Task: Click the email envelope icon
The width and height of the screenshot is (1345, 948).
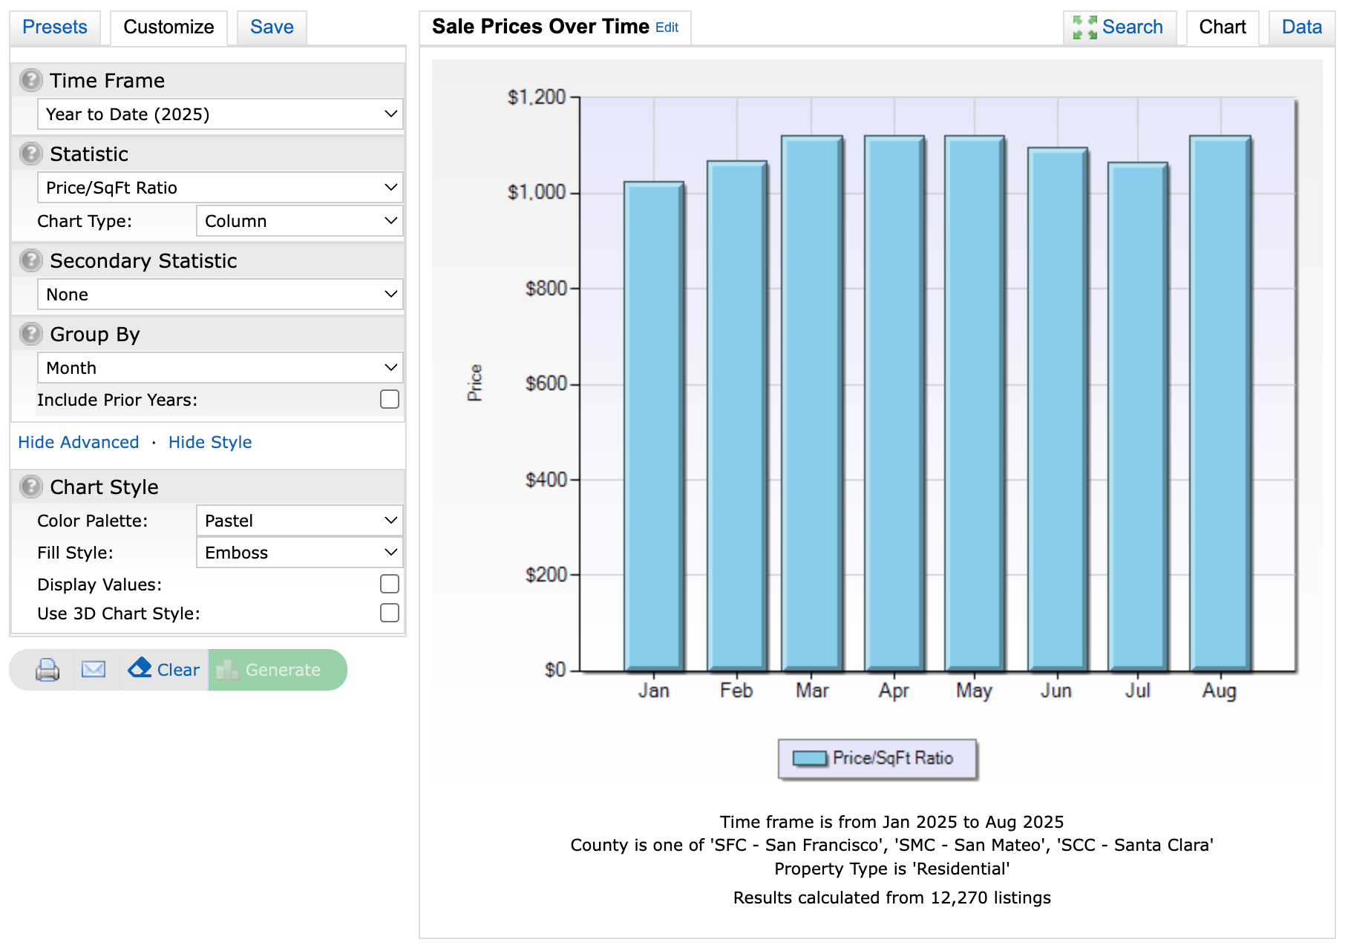Action: [94, 670]
